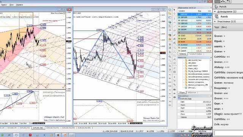Image resolution: width=243 pixels, height=137 pixels.
Task: Open the Окно menu
Action: click(x=11, y=5)
